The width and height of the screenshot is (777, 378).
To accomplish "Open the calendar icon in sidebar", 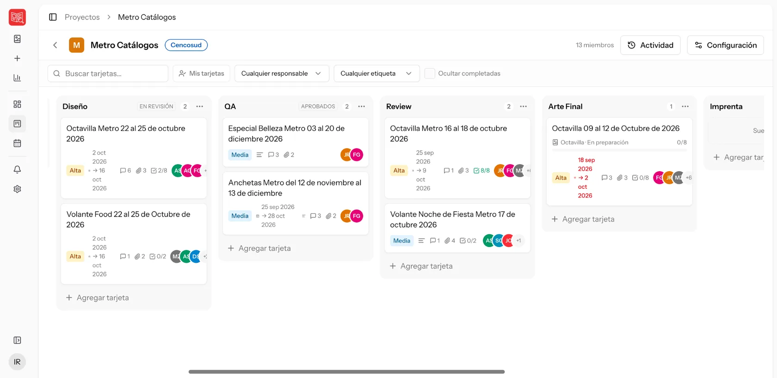I will coord(17,143).
